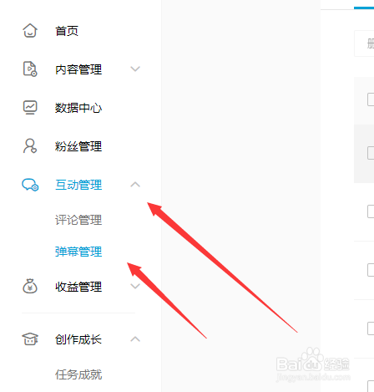Expand 收益管理 using its down chevron
Image resolution: width=374 pixels, height=392 pixels.
tap(135, 286)
